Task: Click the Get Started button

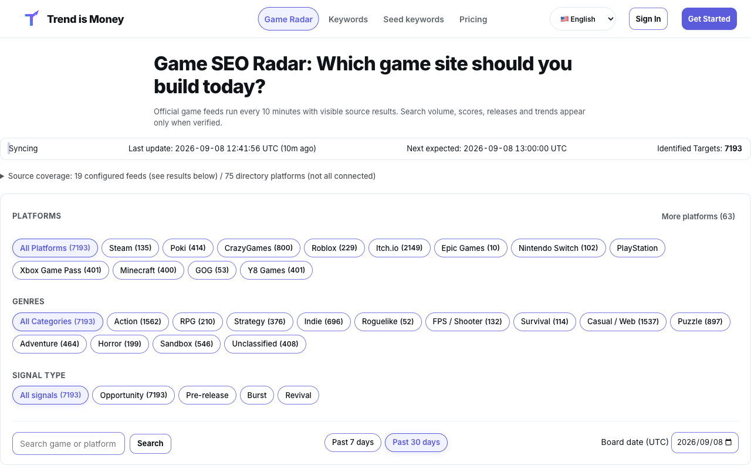Action: (x=709, y=19)
